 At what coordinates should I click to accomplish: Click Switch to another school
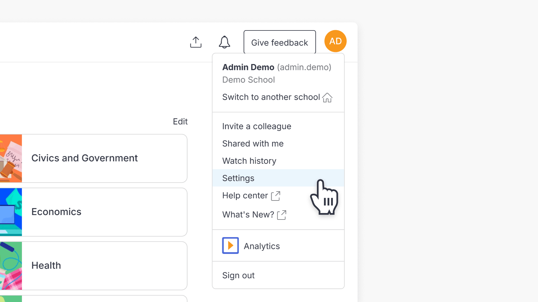(x=271, y=97)
